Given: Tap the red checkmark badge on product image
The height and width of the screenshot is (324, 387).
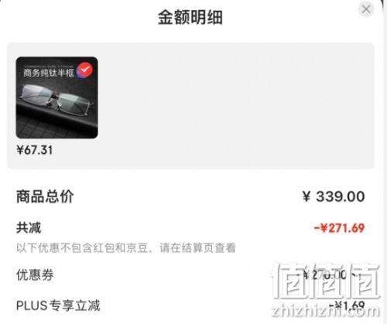Looking at the screenshot, I should coord(84,70).
